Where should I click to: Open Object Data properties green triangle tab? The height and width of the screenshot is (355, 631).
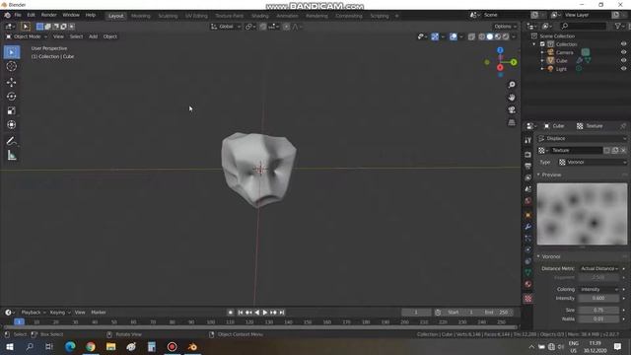[528, 272]
